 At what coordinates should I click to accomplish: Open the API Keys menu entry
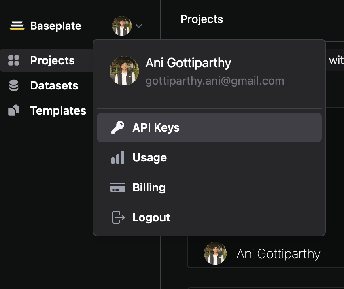pos(156,128)
